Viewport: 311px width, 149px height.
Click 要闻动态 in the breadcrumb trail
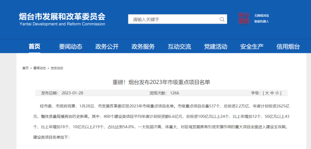39,68
